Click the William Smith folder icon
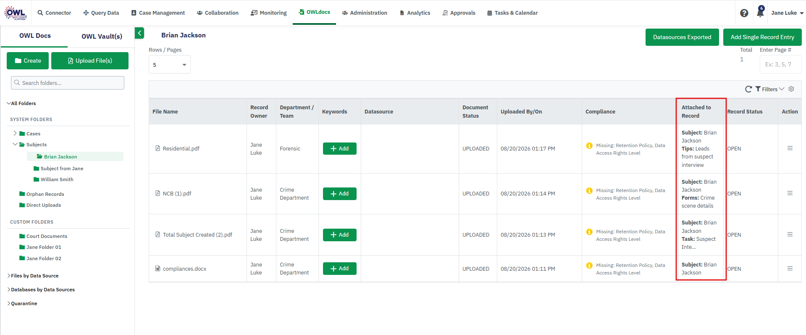The image size is (806, 335). pos(37,179)
